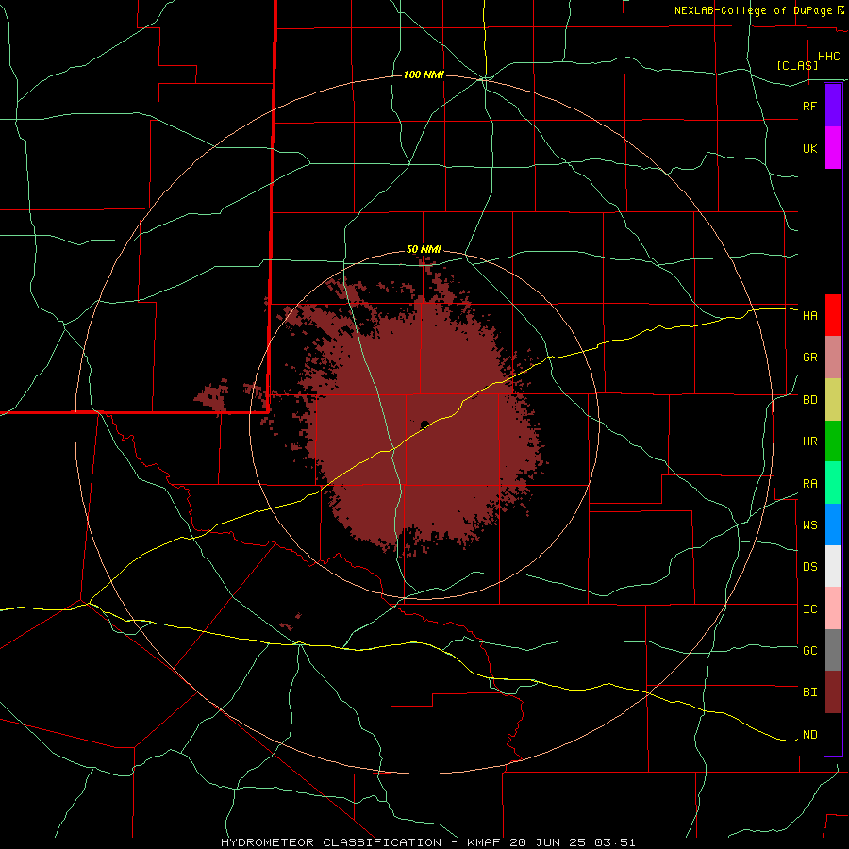849x849 pixels.
Task: Click the HYDROMETEOR CLASSIFICATION caption text
Action: pos(331,842)
